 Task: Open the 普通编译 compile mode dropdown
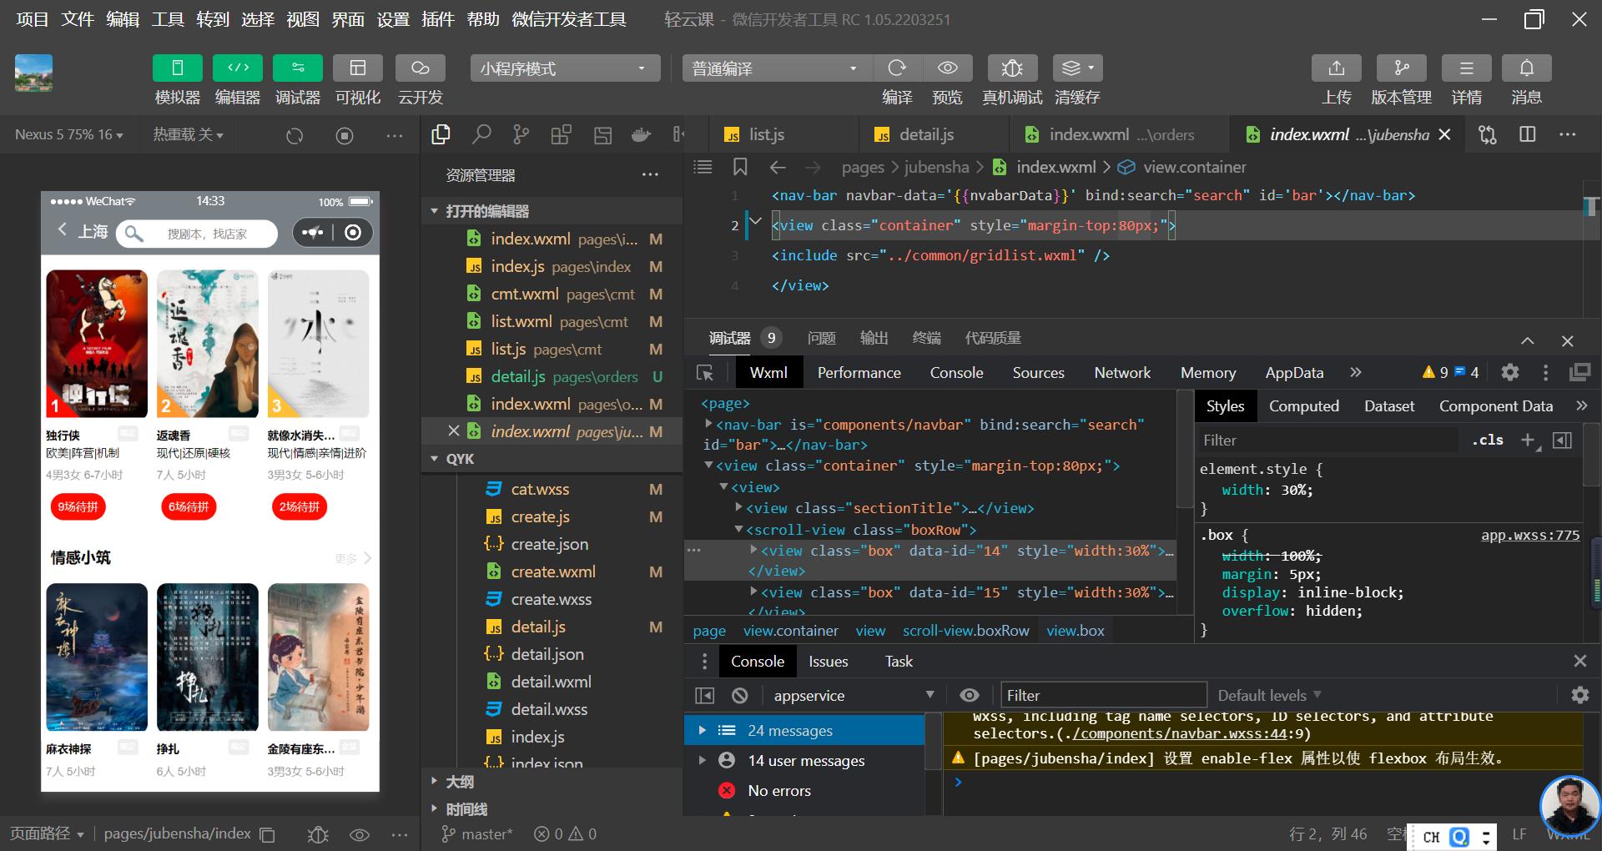tap(776, 68)
